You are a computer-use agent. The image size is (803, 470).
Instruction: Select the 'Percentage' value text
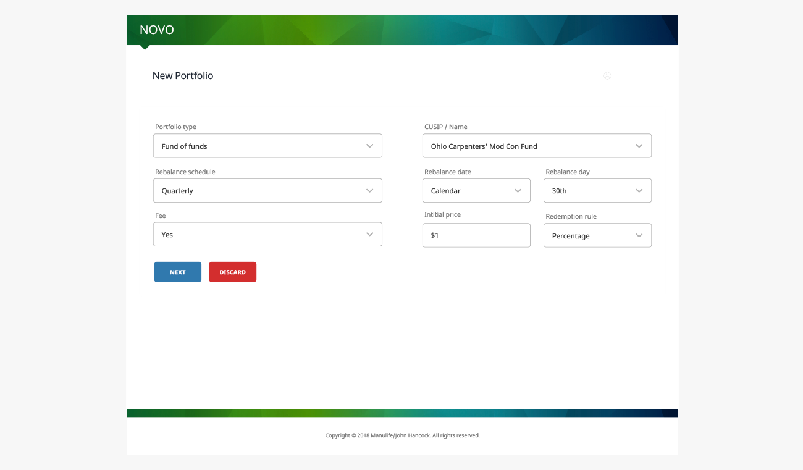[570, 236]
